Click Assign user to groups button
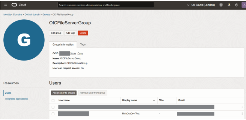Image resolution: width=246 pixels, height=120 pixels. pyautogui.click(x=63, y=93)
